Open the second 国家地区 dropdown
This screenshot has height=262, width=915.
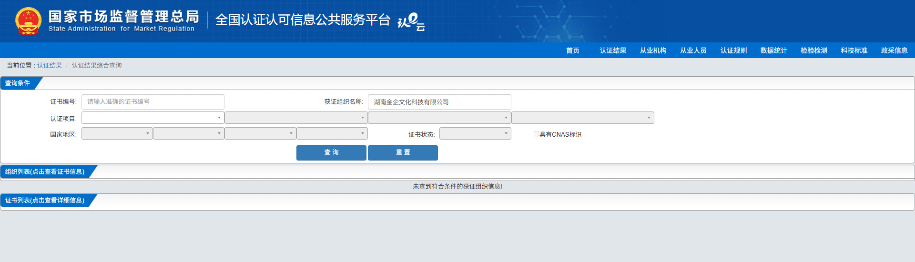pos(189,133)
